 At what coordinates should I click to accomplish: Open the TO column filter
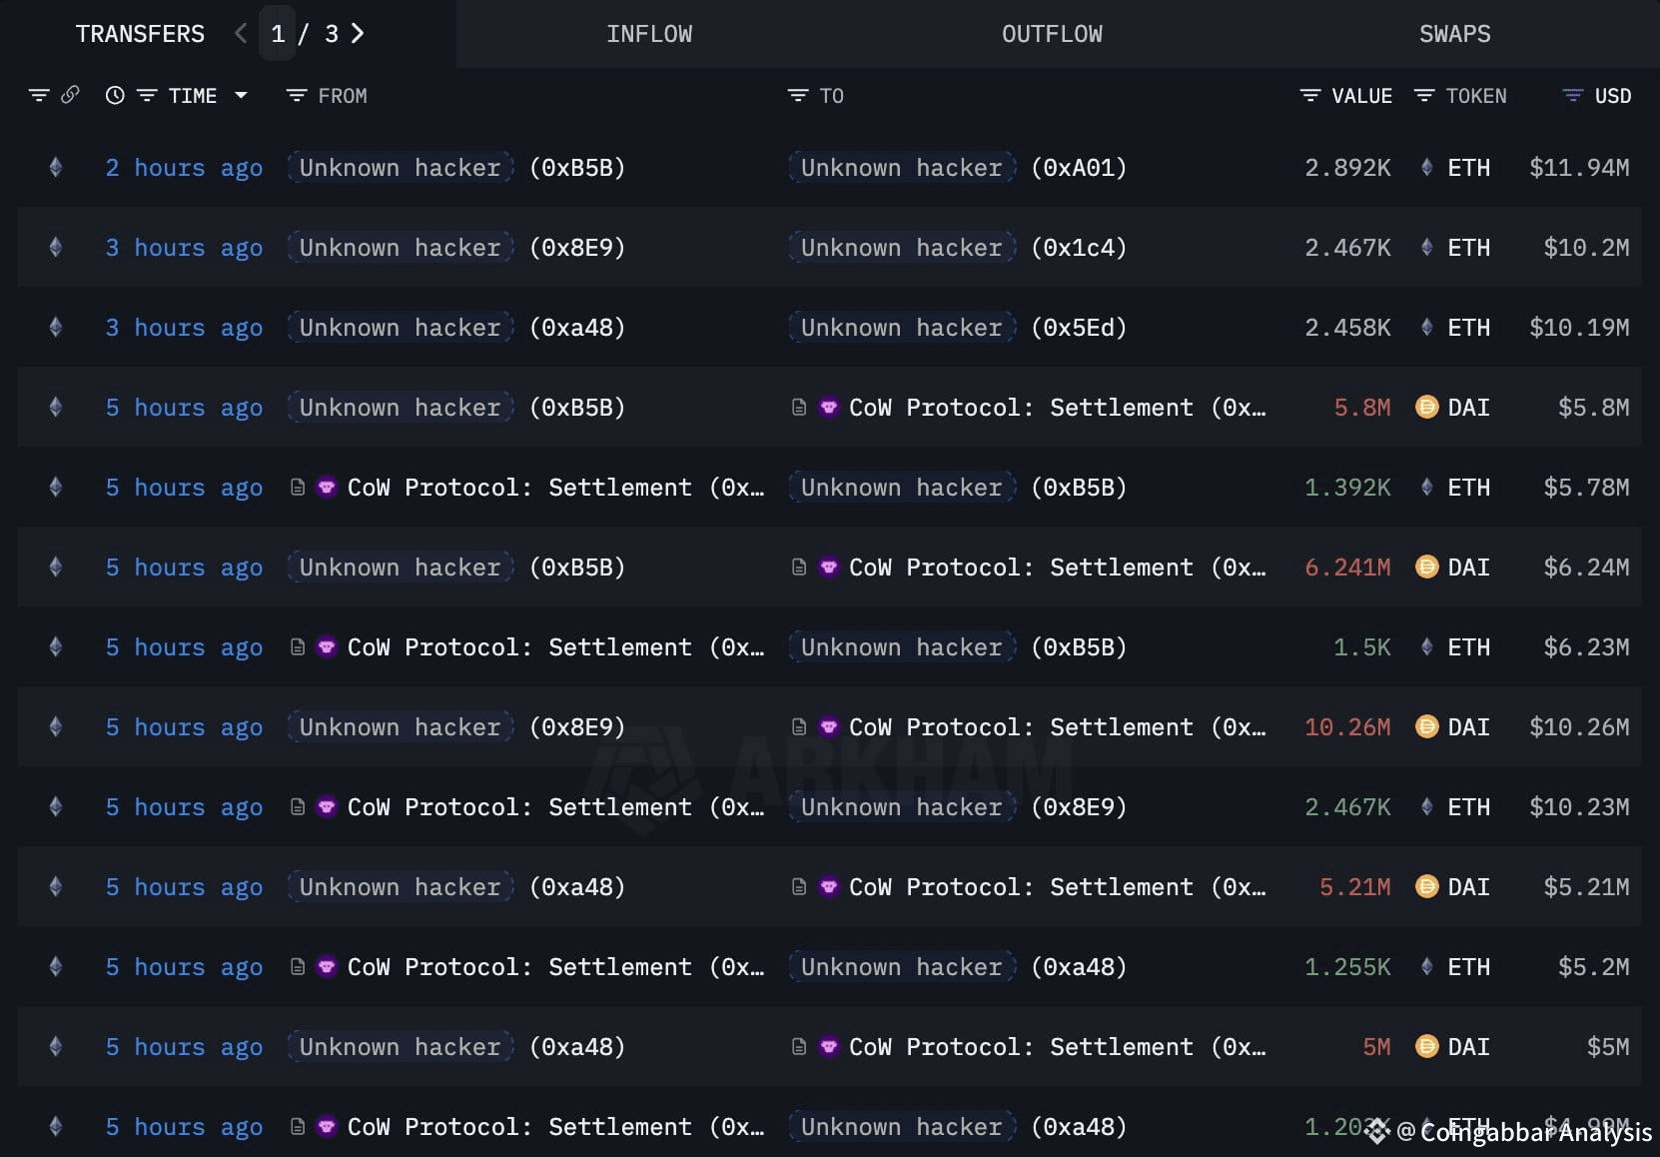[795, 95]
